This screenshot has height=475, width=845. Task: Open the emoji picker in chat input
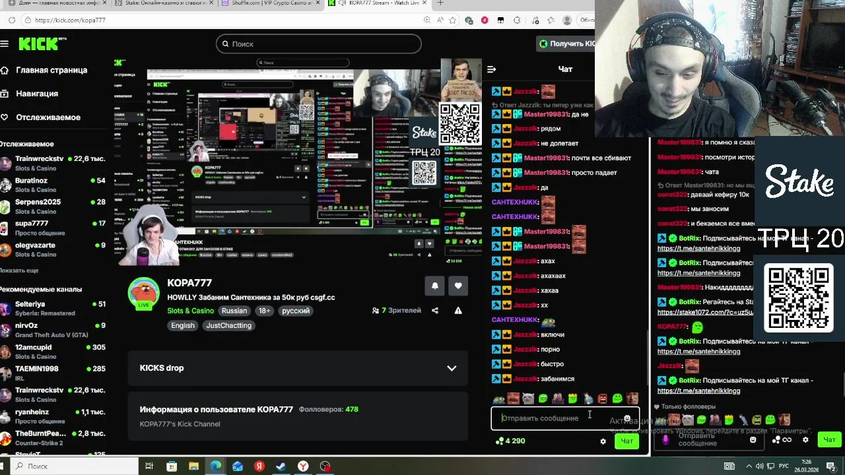[627, 418]
